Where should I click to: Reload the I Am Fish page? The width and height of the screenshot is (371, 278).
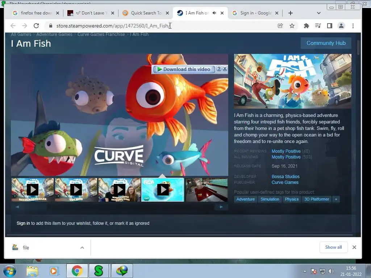[36, 26]
